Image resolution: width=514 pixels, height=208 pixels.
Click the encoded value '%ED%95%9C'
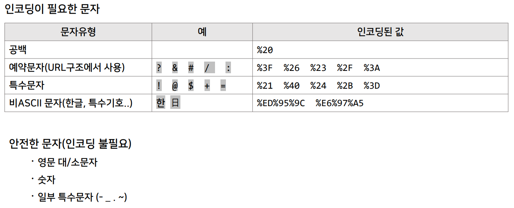(x=281, y=103)
